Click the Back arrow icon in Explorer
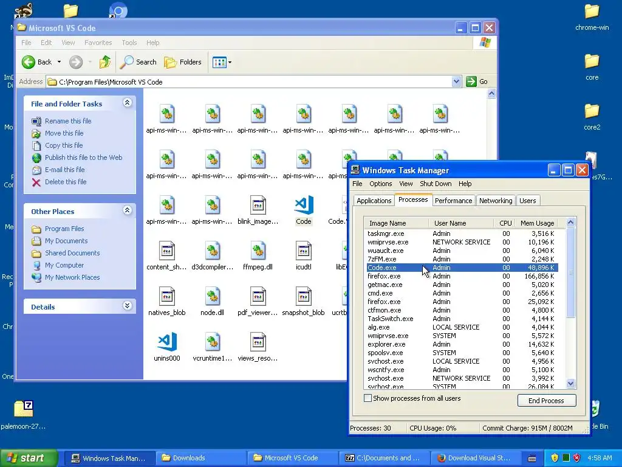The height and width of the screenshot is (467, 622). (29, 62)
